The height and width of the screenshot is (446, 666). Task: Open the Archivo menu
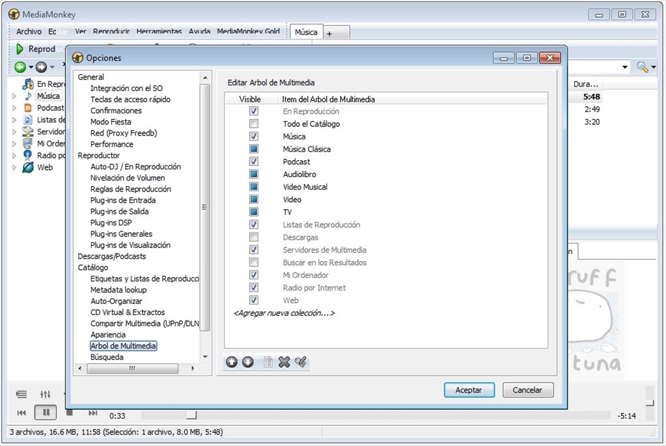tap(29, 31)
